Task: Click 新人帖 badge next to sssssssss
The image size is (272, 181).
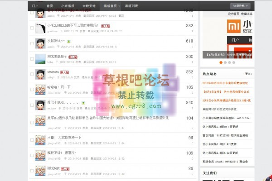Action: click(x=64, y=72)
